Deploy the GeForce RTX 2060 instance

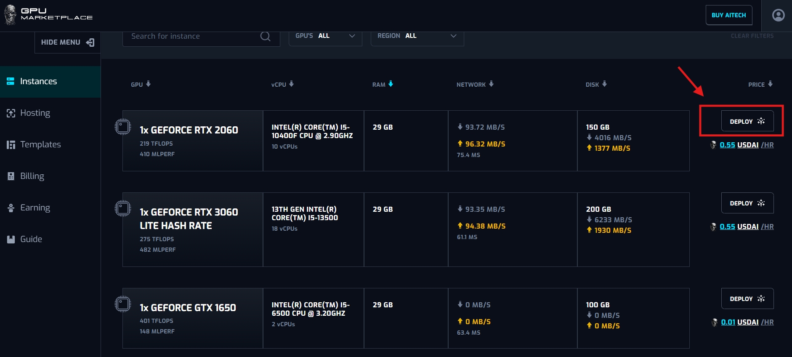747,121
